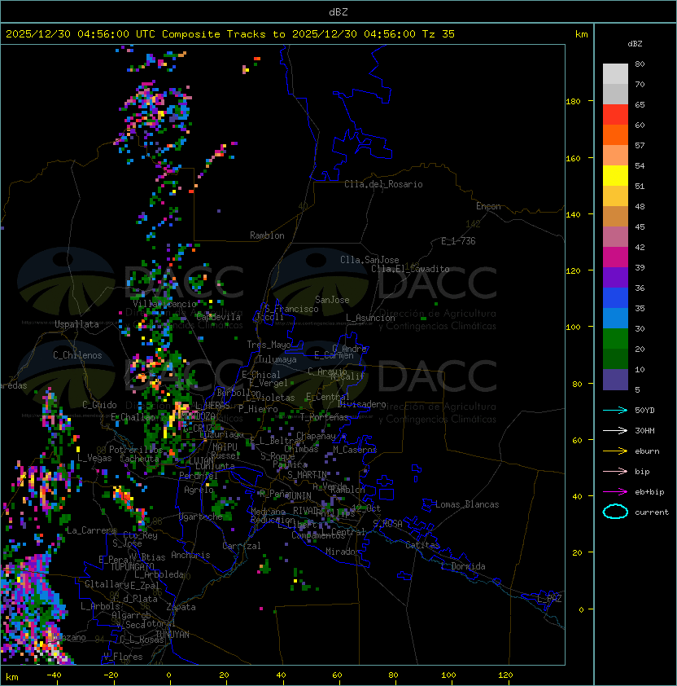Click the '50YD' legend label
The image size is (677, 686).
644,411
